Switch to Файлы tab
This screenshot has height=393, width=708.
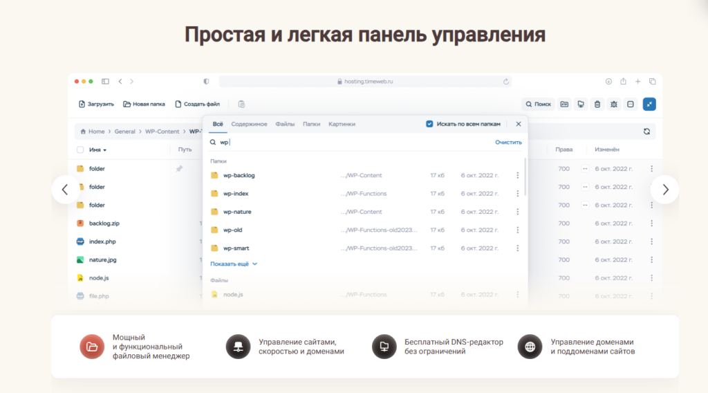pyautogui.click(x=285, y=124)
